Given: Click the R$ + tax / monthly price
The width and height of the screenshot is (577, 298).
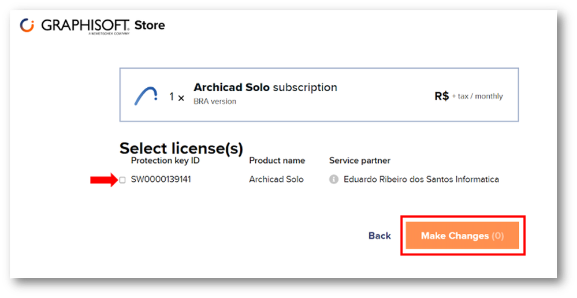Looking at the screenshot, I should (468, 96).
